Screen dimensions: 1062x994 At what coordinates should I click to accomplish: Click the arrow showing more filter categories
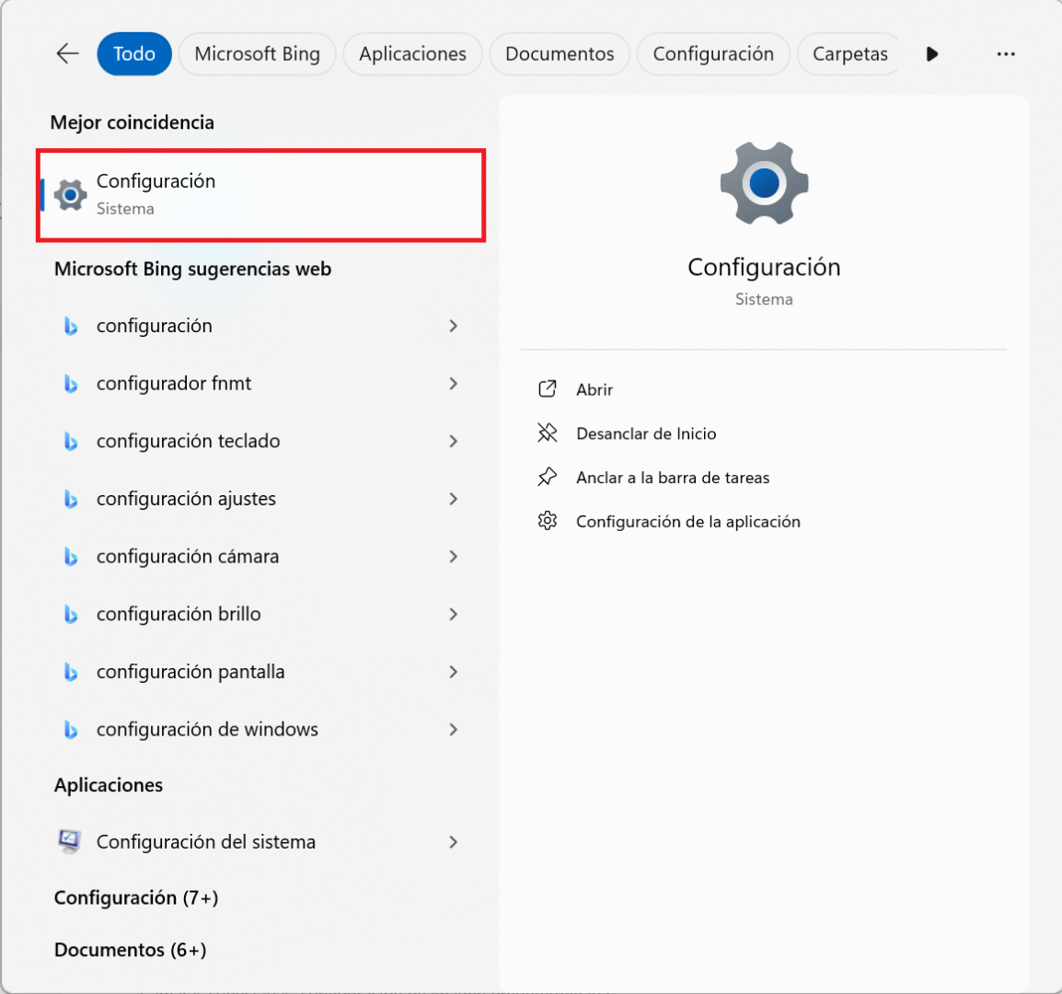[x=931, y=53]
